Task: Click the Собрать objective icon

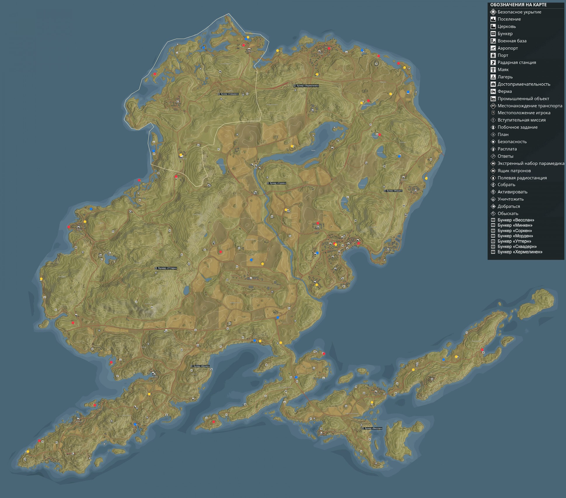Action: [x=493, y=185]
